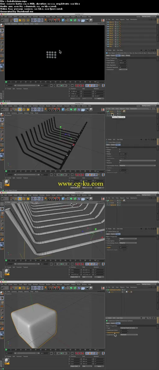
Task: Click Make Editable icon in Untitled 15 sidebar
Action: (2, 293)
